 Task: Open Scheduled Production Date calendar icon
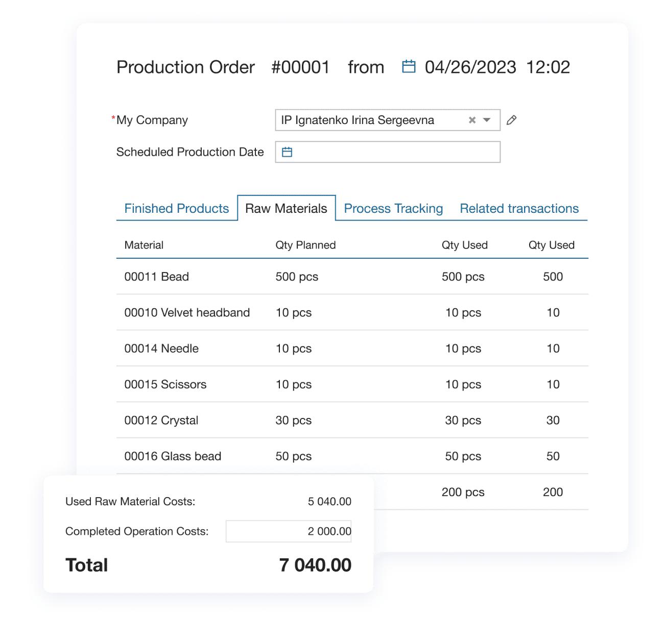click(287, 152)
